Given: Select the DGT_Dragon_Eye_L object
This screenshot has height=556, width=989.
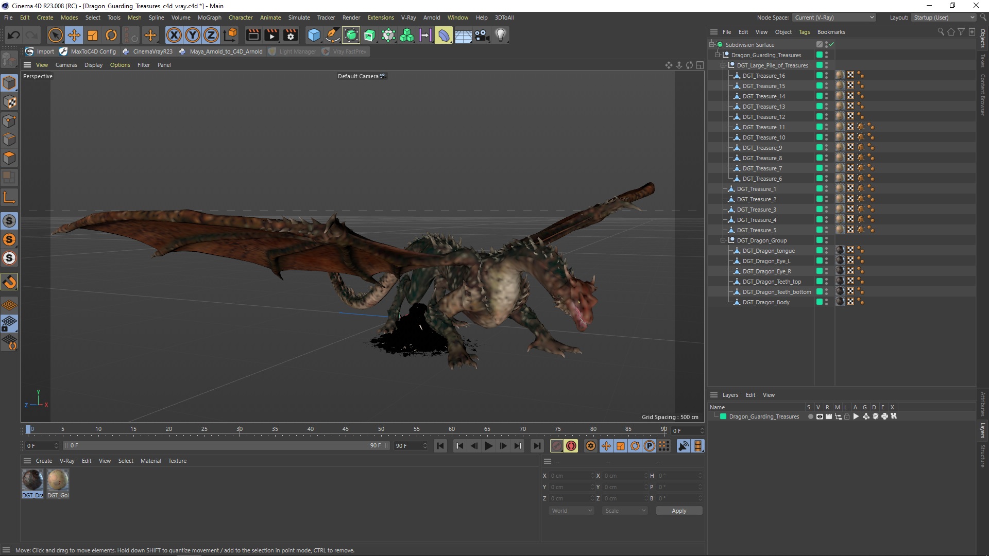Looking at the screenshot, I should tap(766, 261).
